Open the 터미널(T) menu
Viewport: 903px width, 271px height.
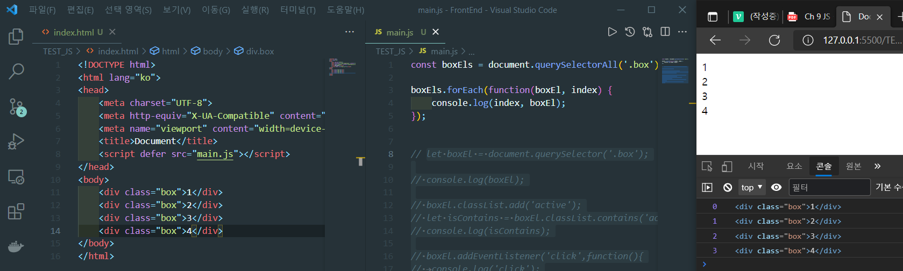pos(298,10)
